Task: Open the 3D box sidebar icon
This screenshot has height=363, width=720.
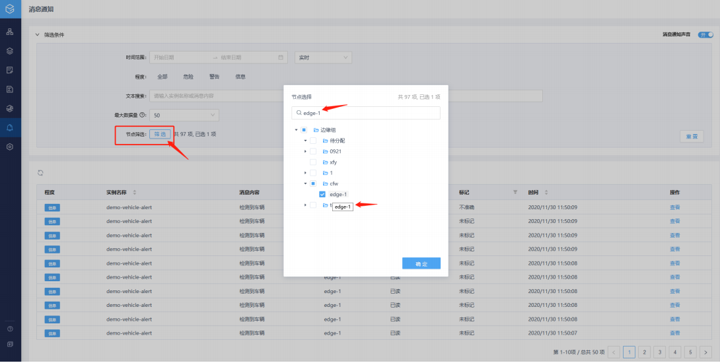Action: [x=10, y=108]
